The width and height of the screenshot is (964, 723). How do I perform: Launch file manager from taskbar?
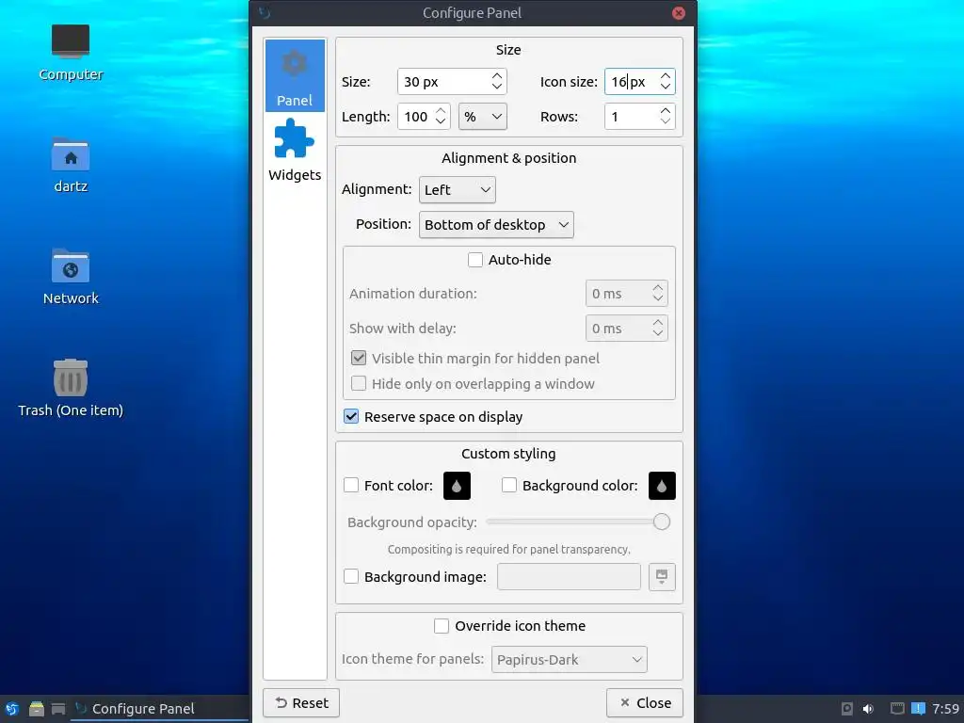37,709
